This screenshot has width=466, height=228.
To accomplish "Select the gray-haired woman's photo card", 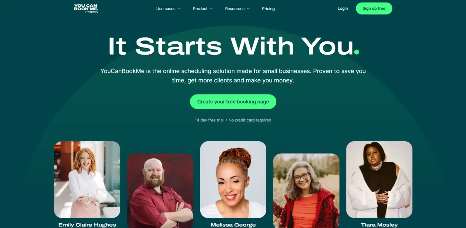I will [306, 191].
